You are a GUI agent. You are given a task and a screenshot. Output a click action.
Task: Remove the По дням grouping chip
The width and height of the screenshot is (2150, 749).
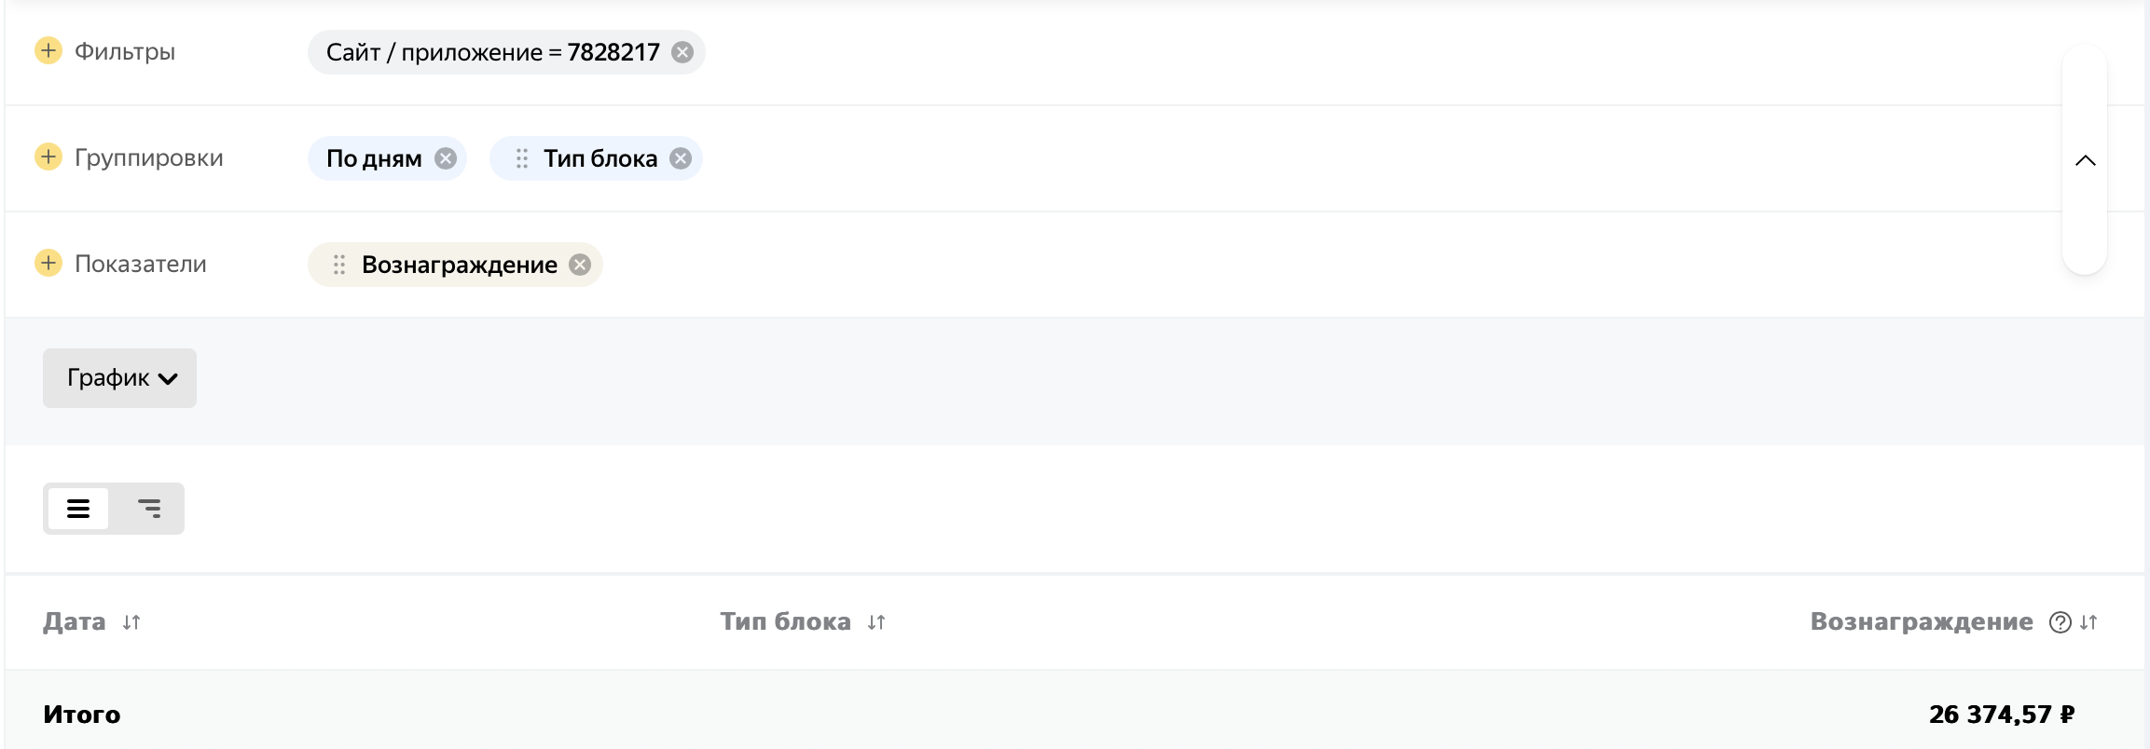[x=446, y=158]
